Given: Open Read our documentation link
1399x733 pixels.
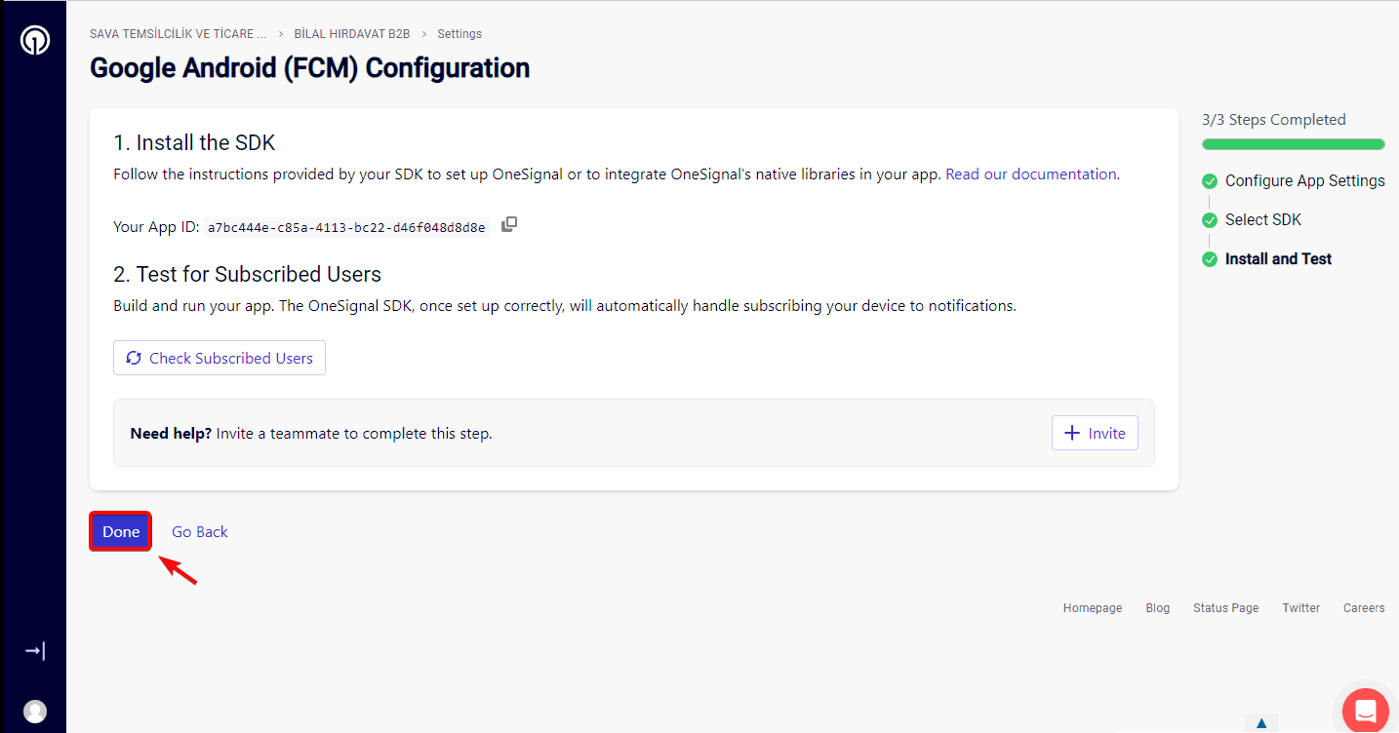Looking at the screenshot, I should (1031, 174).
